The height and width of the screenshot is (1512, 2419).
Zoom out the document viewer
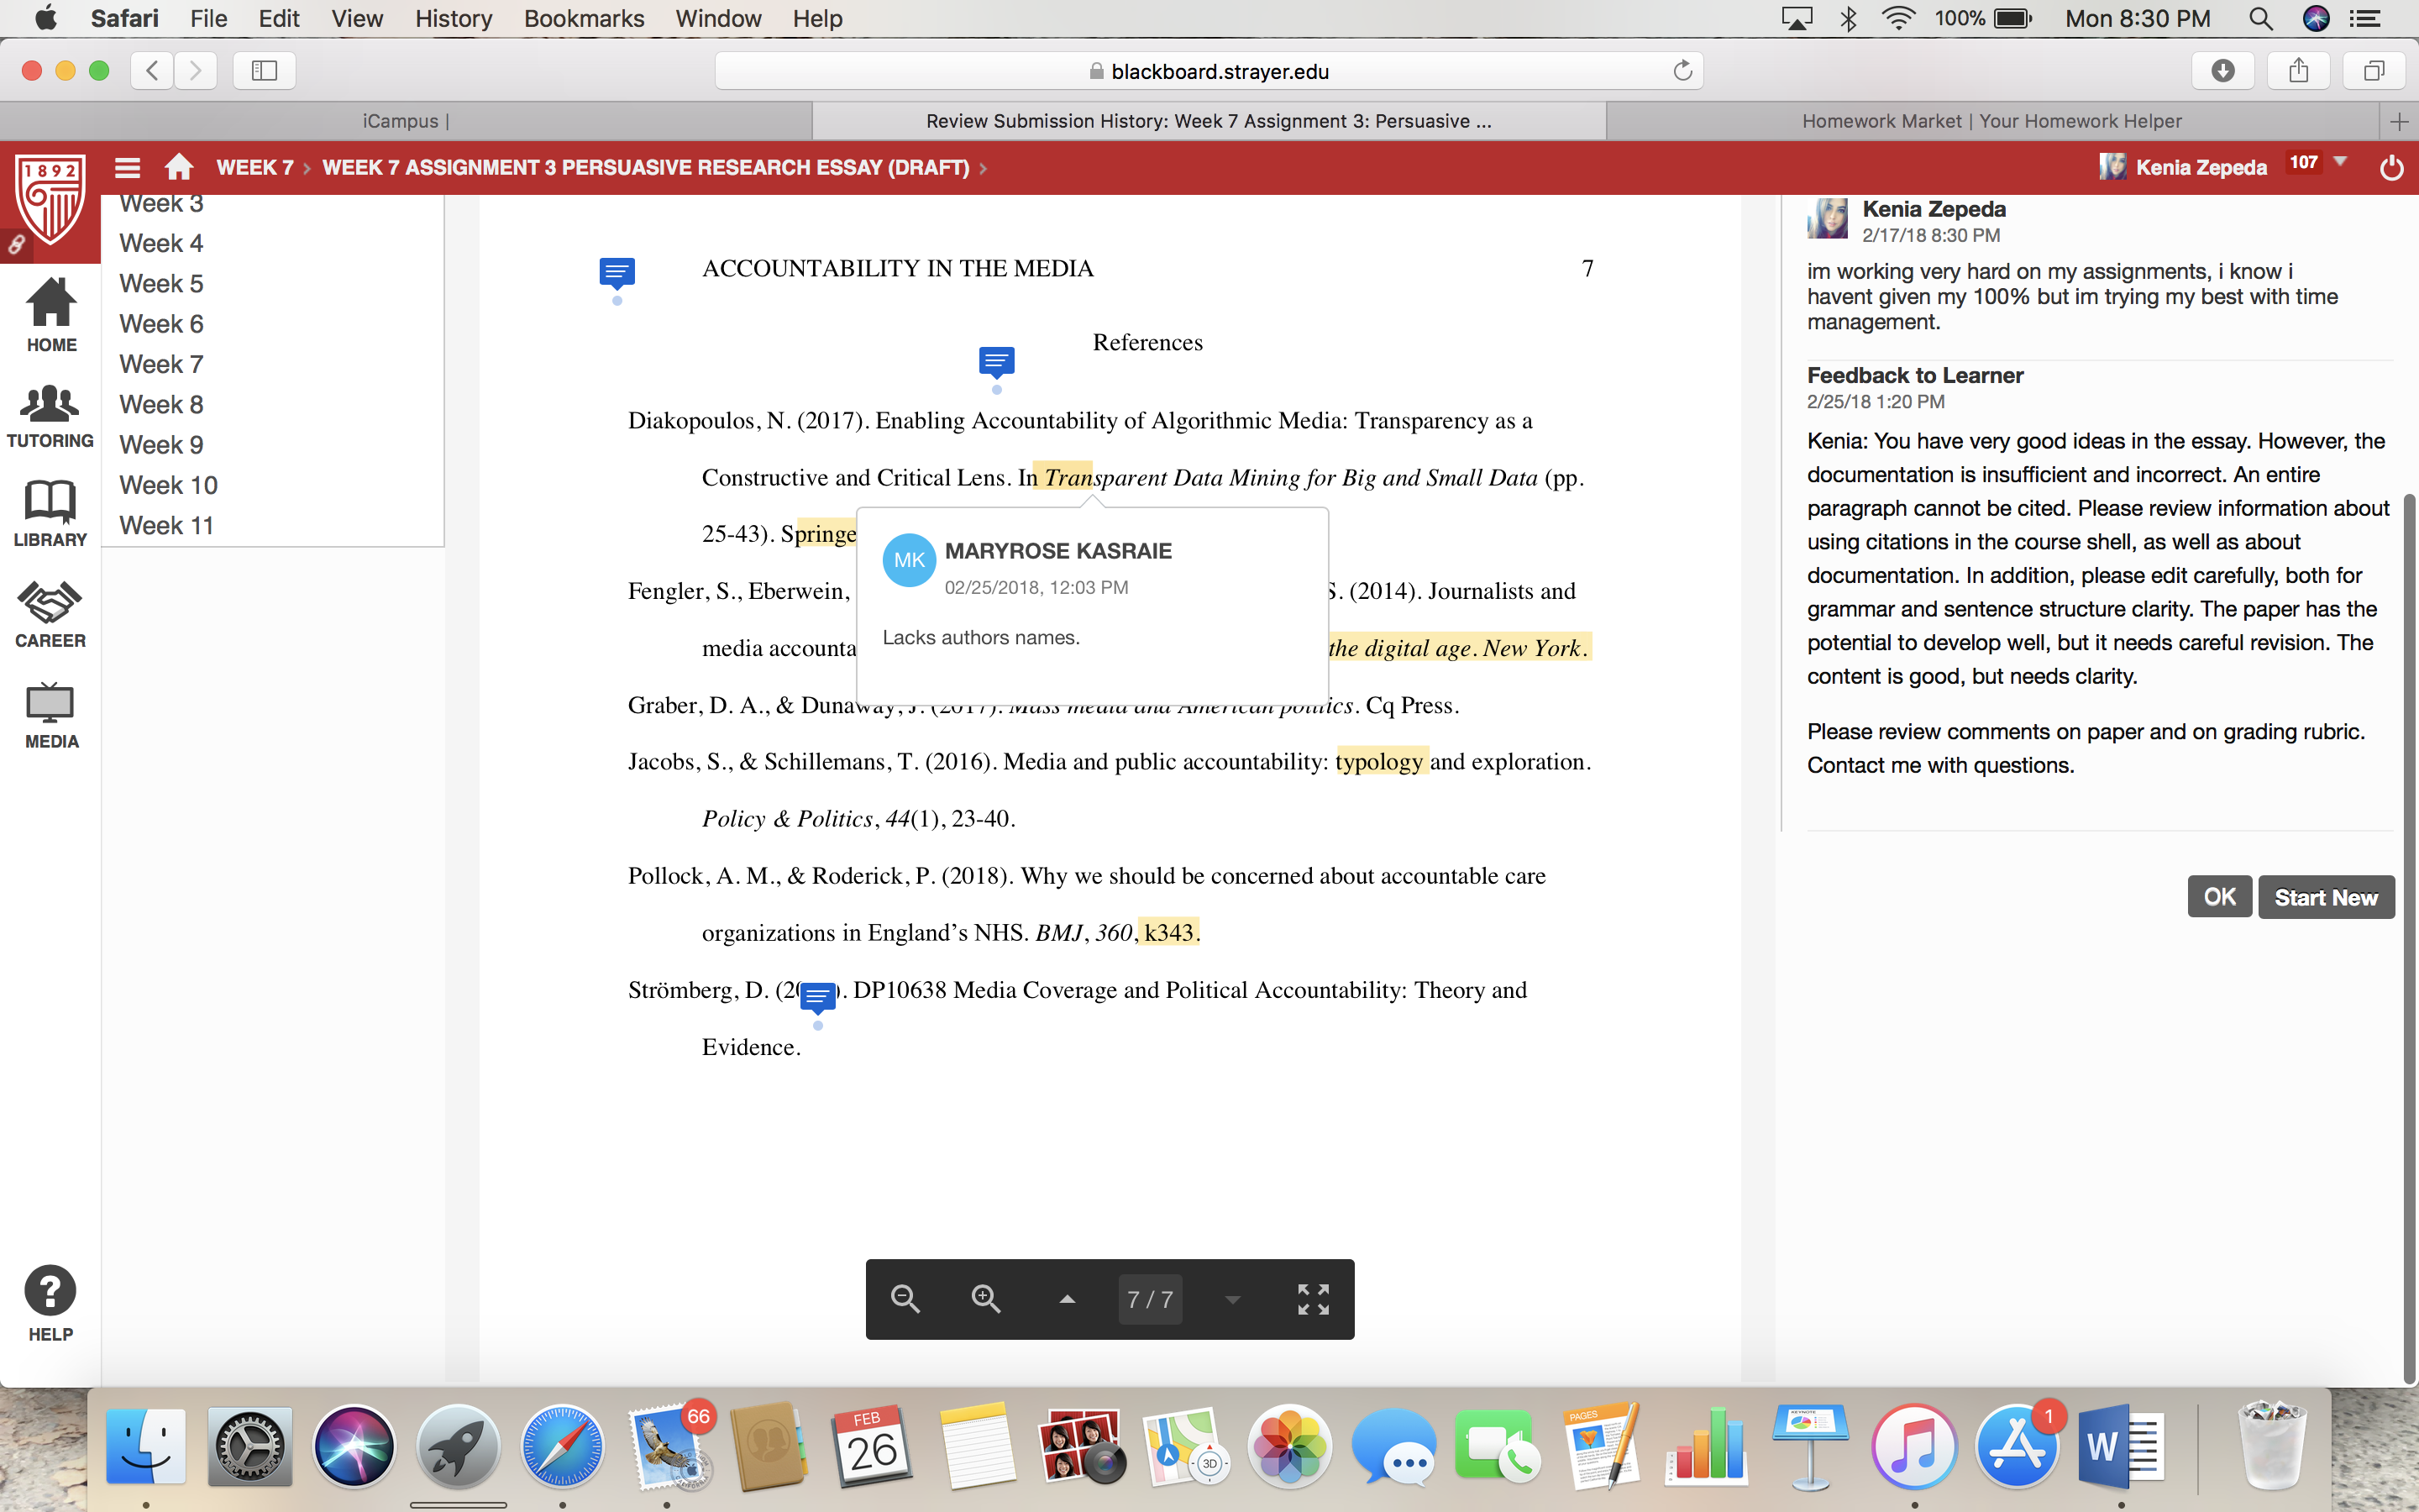905,1299
